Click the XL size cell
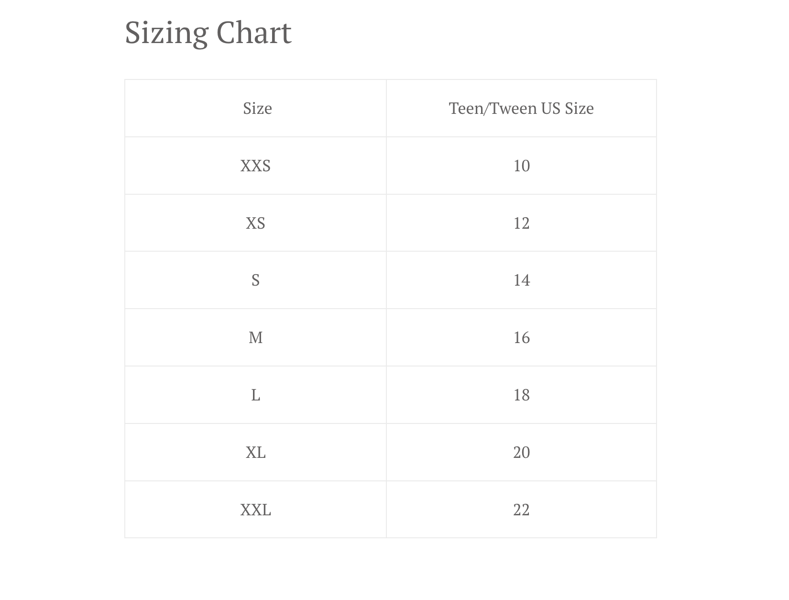The height and width of the screenshot is (600, 789). [x=255, y=452]
